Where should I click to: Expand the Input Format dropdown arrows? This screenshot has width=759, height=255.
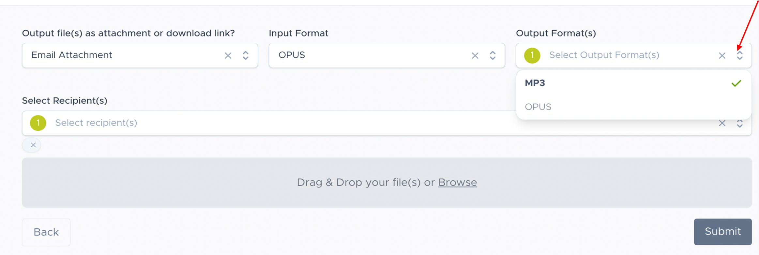[x=493, y=55]
